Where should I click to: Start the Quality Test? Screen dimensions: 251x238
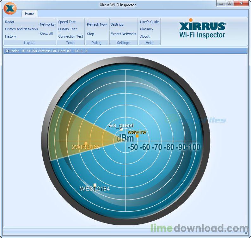(x=67, y=29)
